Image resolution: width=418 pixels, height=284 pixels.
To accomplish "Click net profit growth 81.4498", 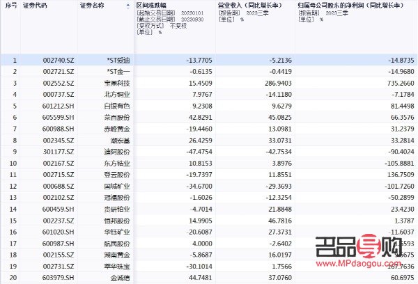I will point(403,106).
